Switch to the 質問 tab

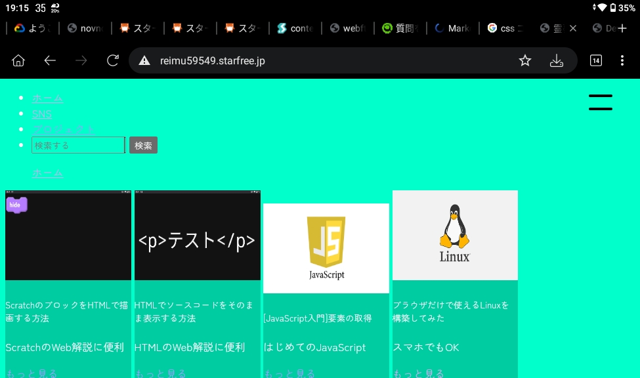pos(400,28)
